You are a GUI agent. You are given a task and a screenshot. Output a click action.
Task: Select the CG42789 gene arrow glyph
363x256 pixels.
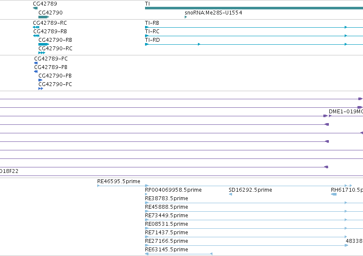(35, 8)
